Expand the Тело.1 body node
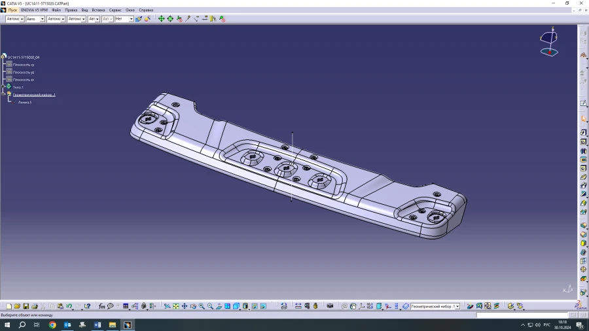Image resolution: width=589 pixels, height=331 pixels. click(x=3, y=87)
